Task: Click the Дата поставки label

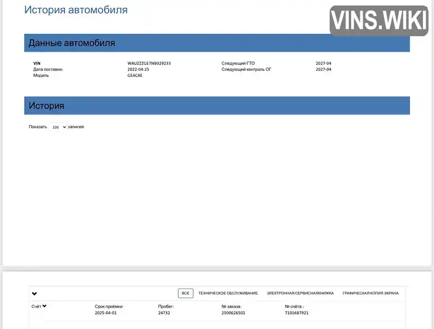Action: (x=48, y=69)
